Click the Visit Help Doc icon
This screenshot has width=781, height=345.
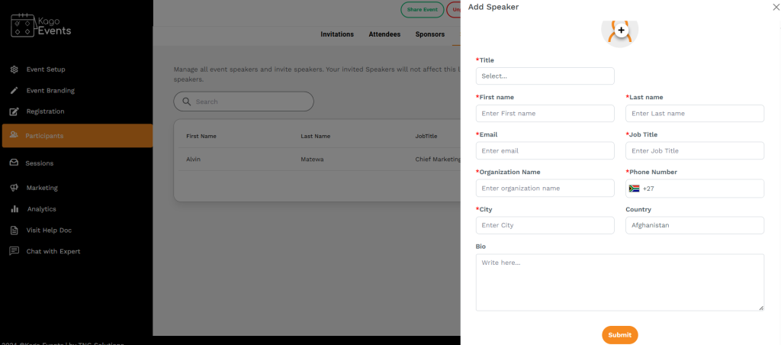14,230
